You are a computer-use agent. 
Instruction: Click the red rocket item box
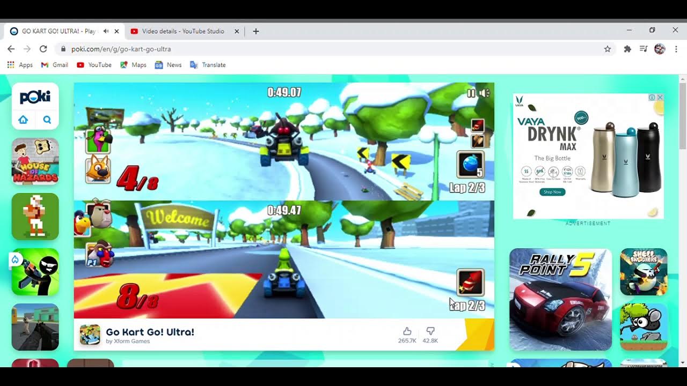point(471,283)
